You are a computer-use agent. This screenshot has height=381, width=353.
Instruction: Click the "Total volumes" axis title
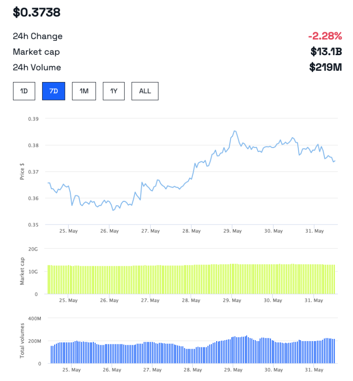[22, 341]
